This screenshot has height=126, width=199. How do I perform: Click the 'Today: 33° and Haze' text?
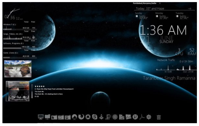pos(150,8)
